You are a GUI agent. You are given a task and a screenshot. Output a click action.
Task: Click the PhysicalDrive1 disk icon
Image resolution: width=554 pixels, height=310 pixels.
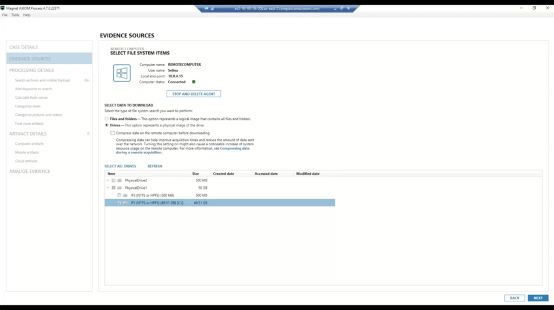coord(120,188)
